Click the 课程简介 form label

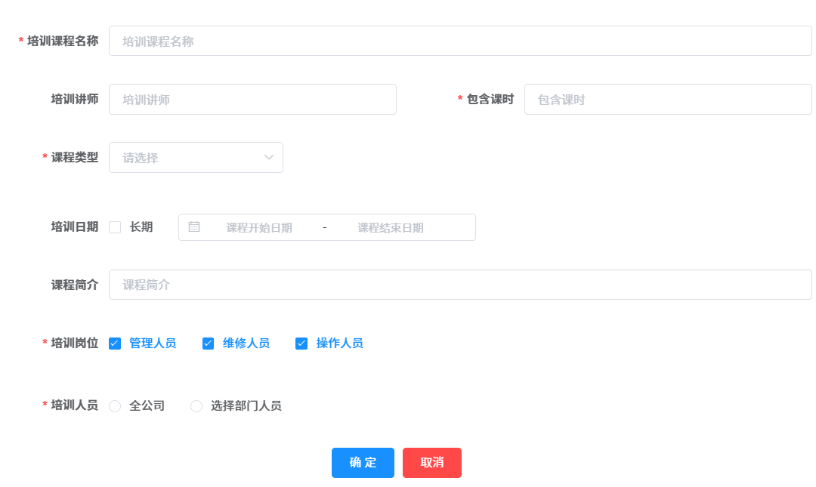tap(74, 285)
